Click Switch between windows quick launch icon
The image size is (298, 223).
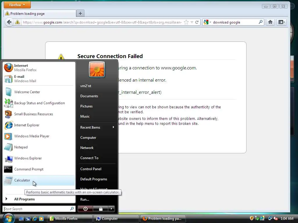(28, 219)
